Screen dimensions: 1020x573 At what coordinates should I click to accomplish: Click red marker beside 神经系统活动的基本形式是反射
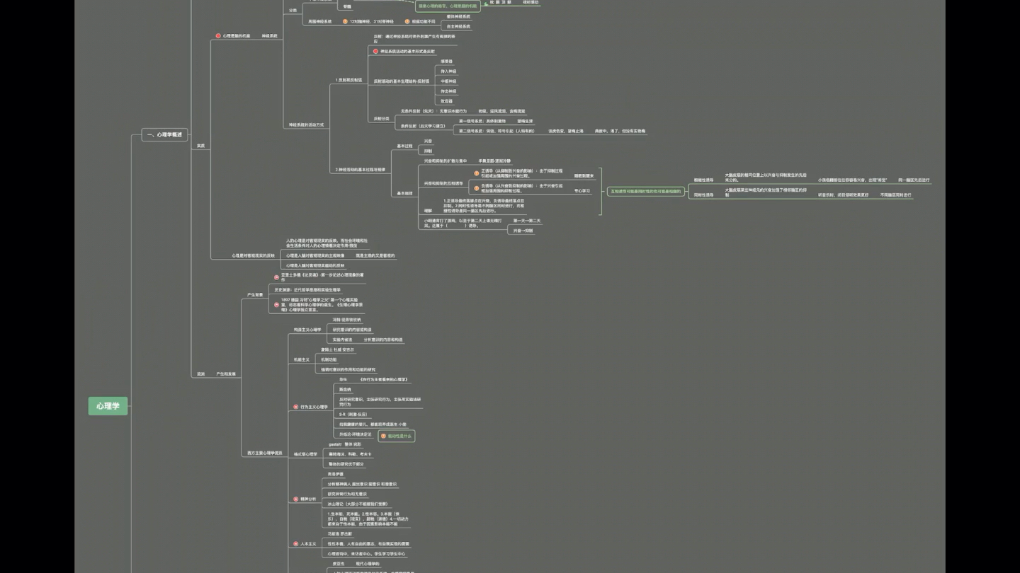[376, 51]
